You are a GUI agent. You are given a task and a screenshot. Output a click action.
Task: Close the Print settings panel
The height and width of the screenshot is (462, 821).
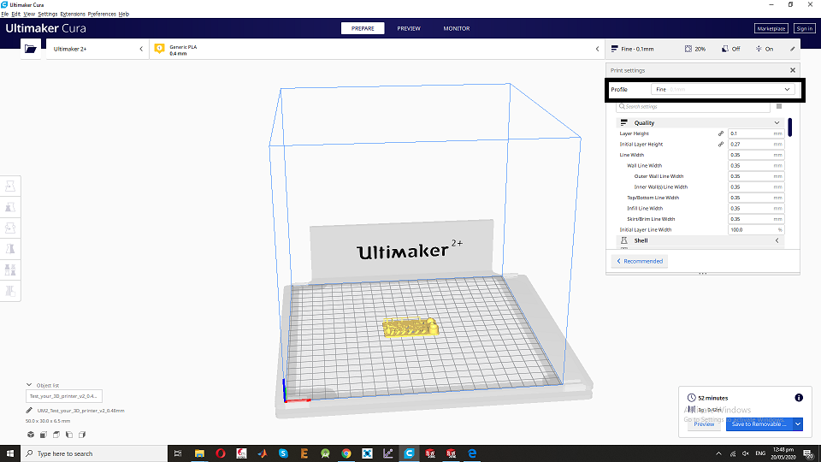tap(793, 70)
